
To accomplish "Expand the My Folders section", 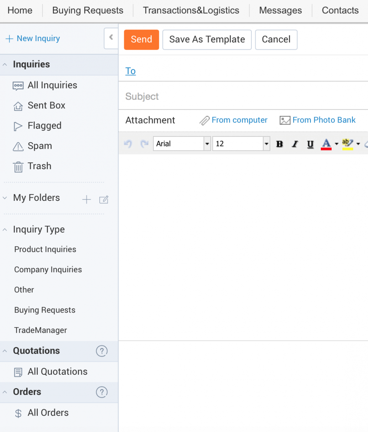I will coord(5,198).
